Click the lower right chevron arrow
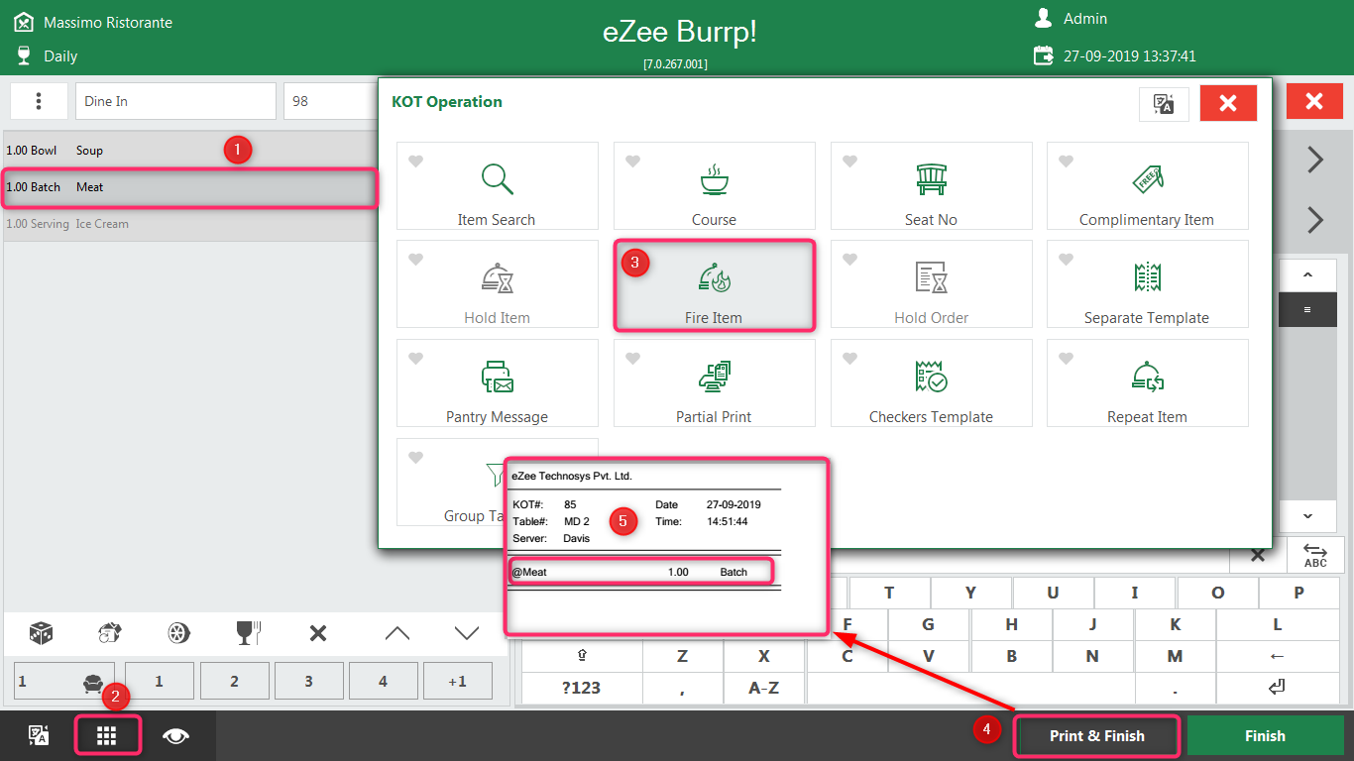 click(1315, 219)
